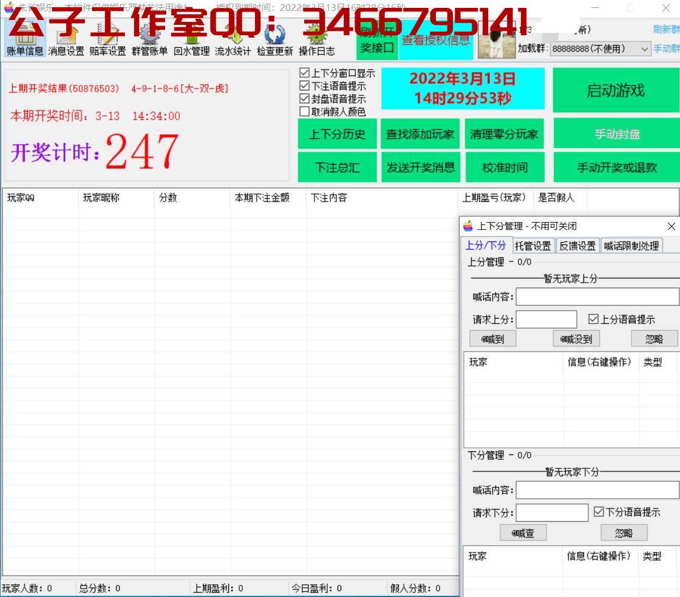The height and width of the screenshot is (597, 680).
Task: Click 检查更新 refresh icon
Action: (x=275, y=40)
